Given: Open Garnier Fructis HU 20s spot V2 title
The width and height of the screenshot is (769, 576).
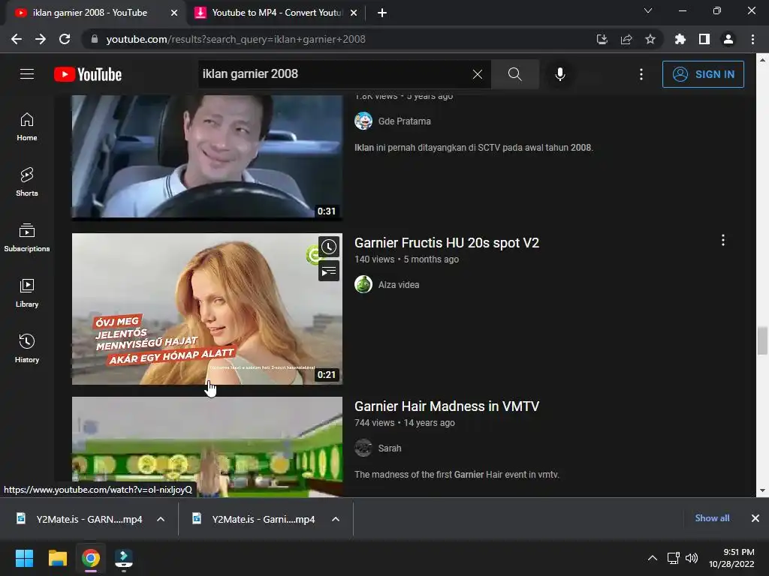Looking at the screenshot, I should click(x=447, y=243).
